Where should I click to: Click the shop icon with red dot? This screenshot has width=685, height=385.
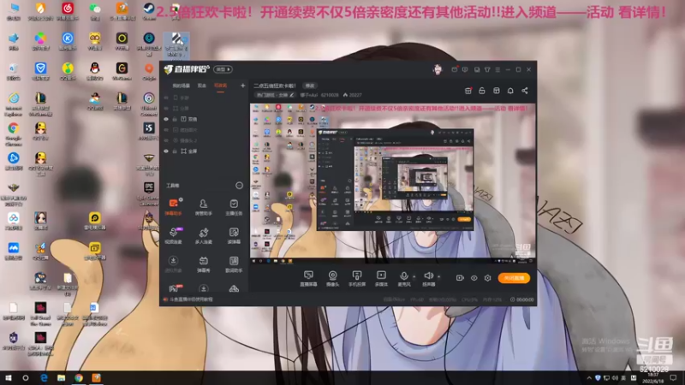coord(468,91)
